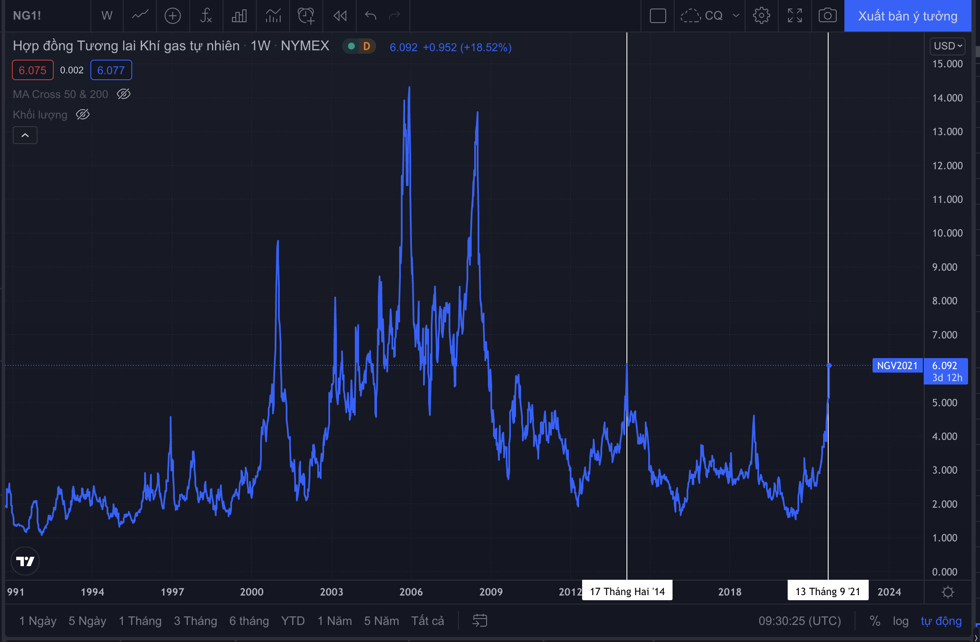Open the USD currency dropdown

948,46
